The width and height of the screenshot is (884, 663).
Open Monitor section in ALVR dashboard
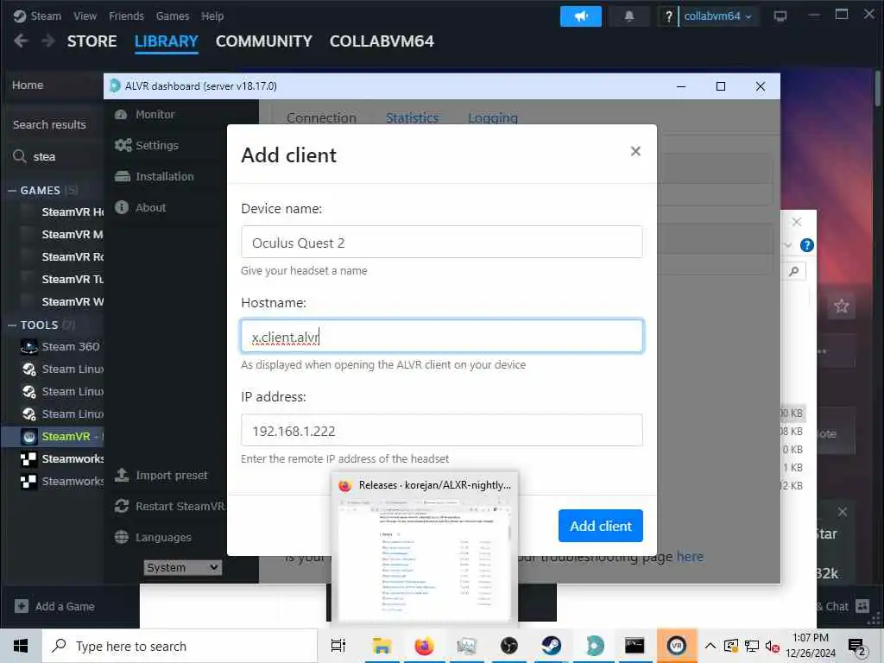(145, 115)
